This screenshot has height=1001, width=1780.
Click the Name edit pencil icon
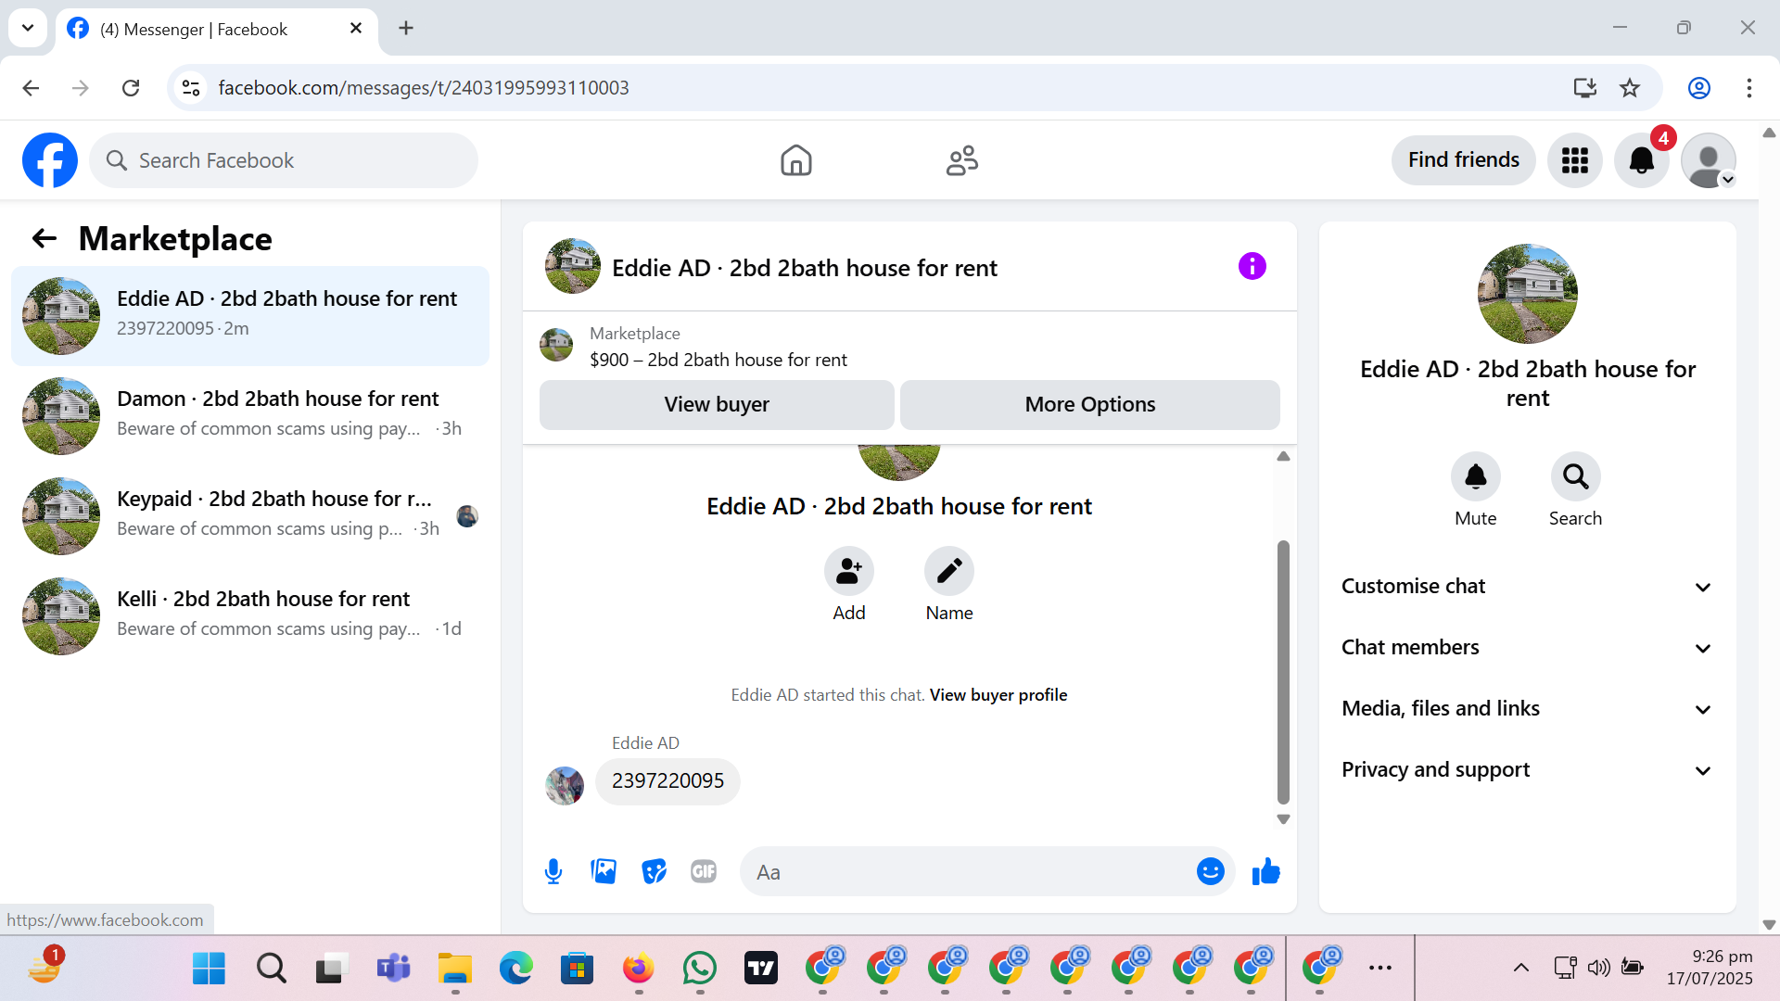tap(948, 571)
